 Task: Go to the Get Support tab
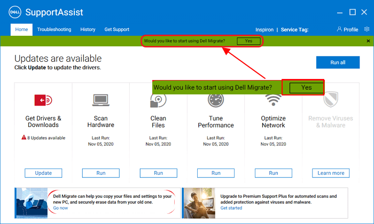(x=116, y=29)
